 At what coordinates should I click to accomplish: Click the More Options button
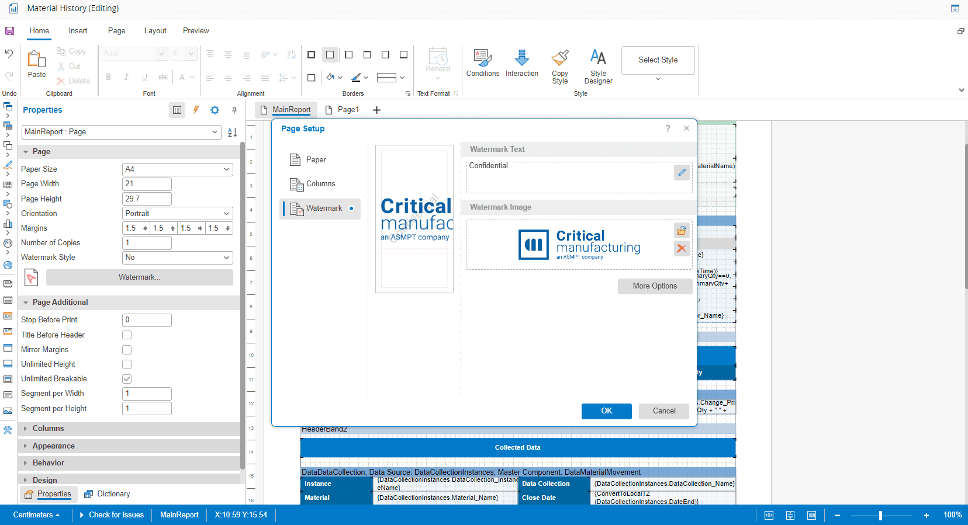pyautogui.click(x=655, y=286)
